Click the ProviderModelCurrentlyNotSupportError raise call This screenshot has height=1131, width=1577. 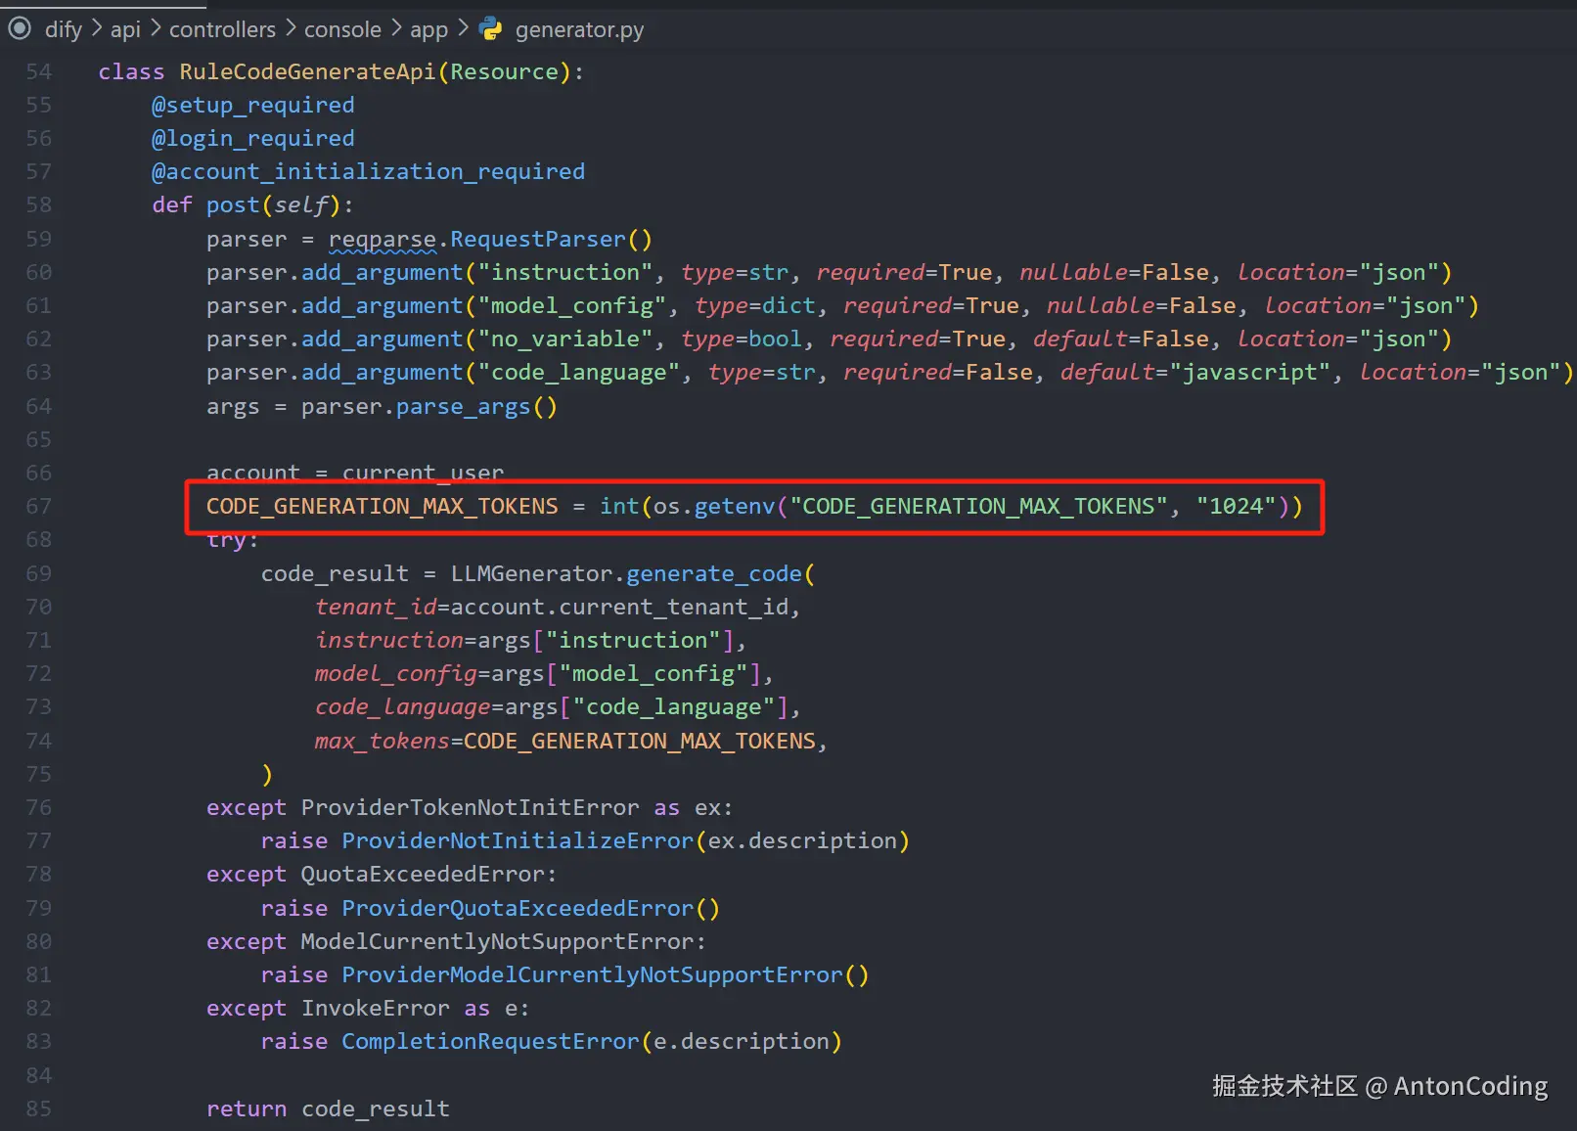pos(592,974)
